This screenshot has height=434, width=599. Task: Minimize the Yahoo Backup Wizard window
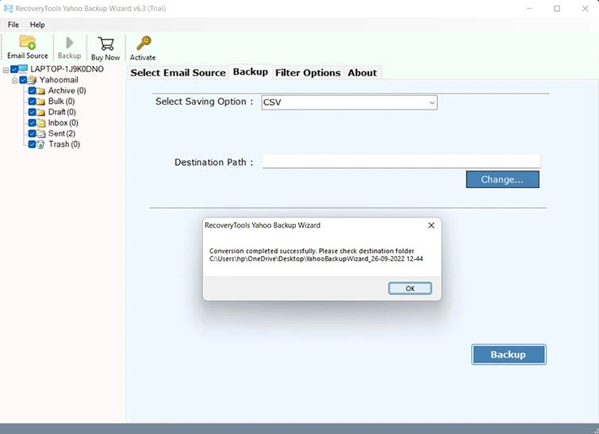pyautogui.click(x=529, y=9)
